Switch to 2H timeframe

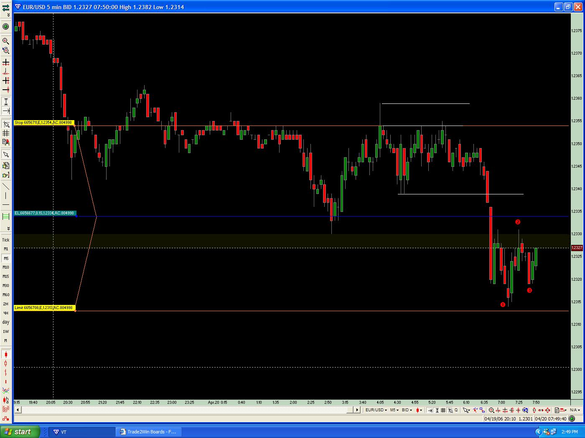tap(6, 304)
